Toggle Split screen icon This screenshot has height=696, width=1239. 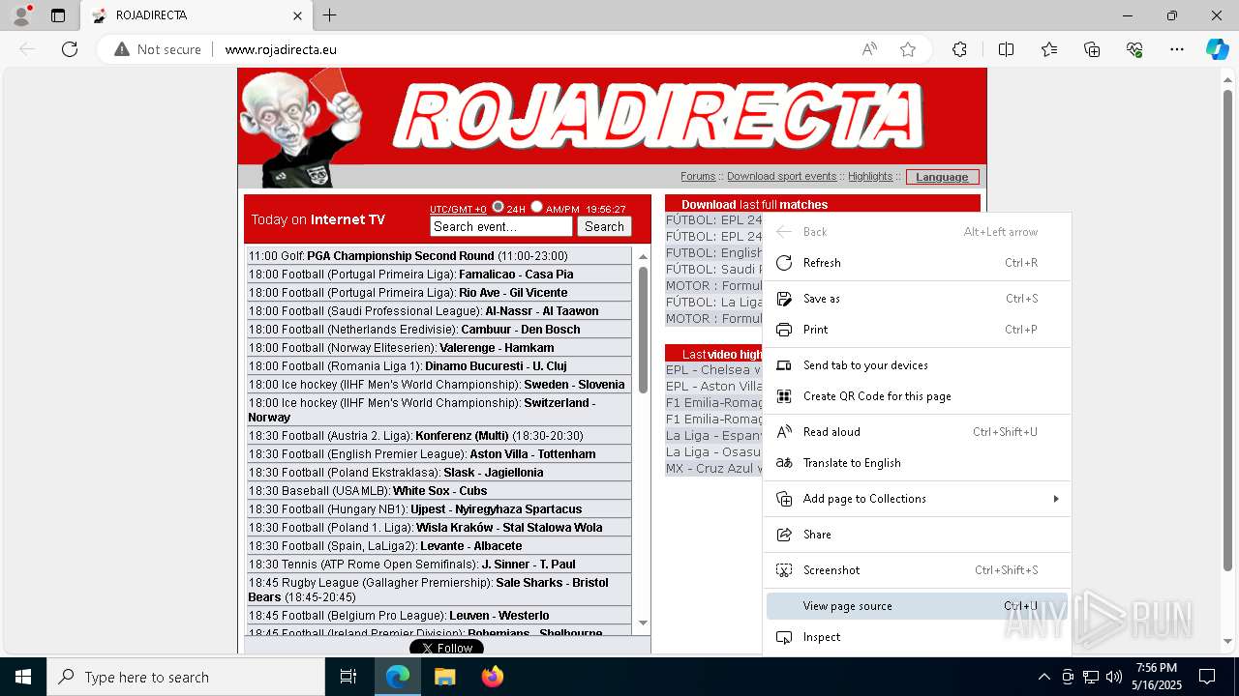[x=1006, y=49]
